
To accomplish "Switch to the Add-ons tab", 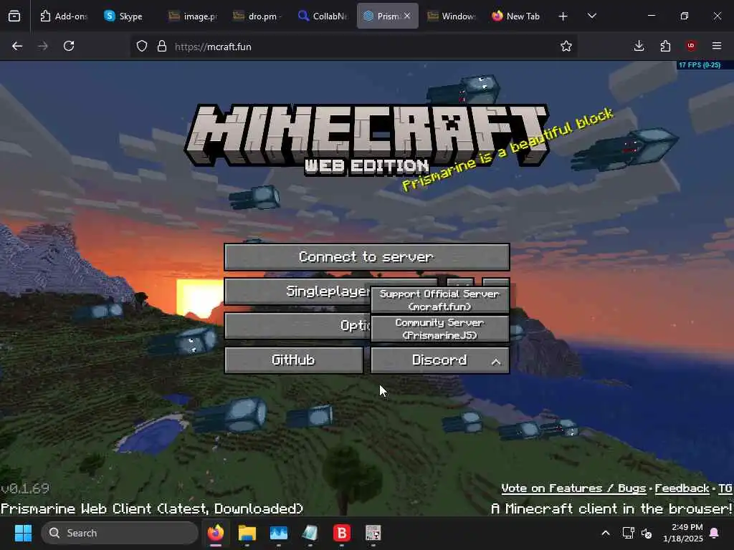I will pos(64,16).
